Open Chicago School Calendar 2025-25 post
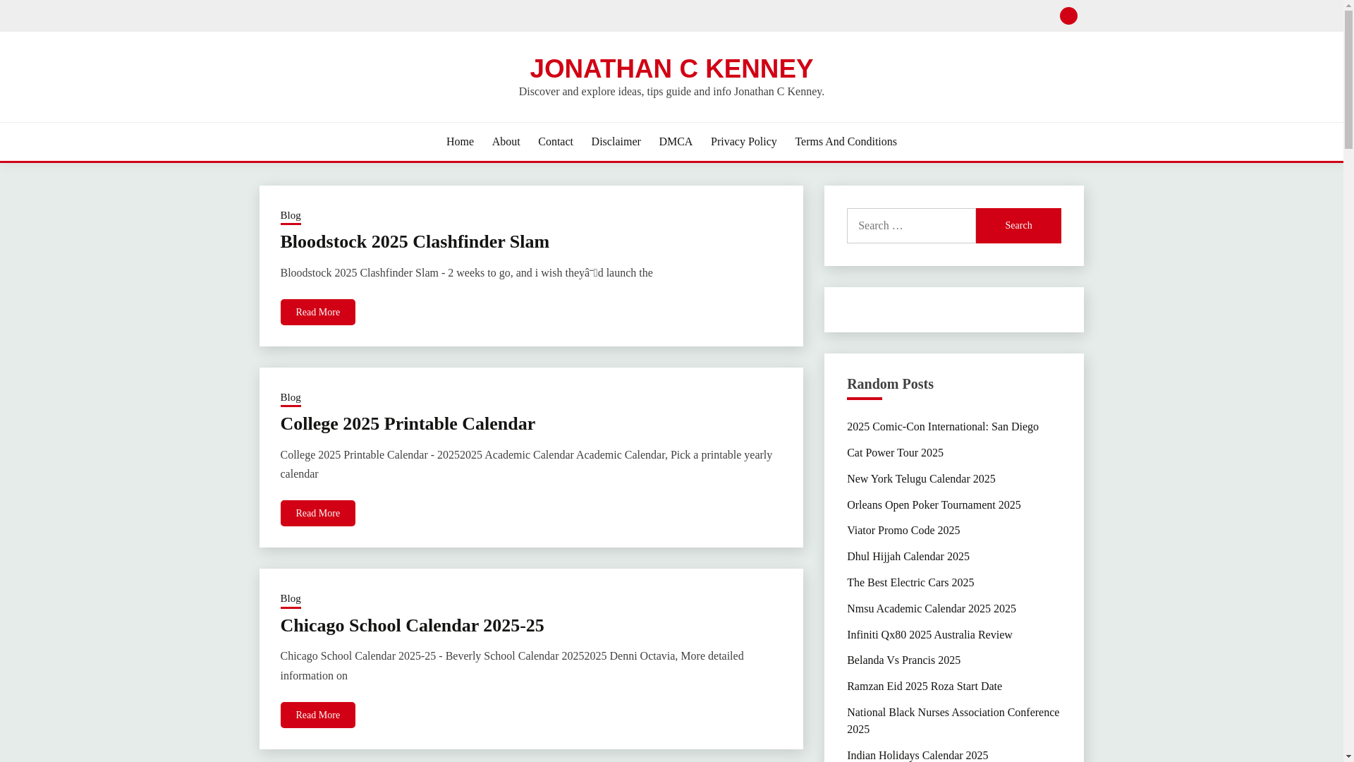Image resolution: width=1354 pixels, height=762 pixels. click(x=412, y=625)
